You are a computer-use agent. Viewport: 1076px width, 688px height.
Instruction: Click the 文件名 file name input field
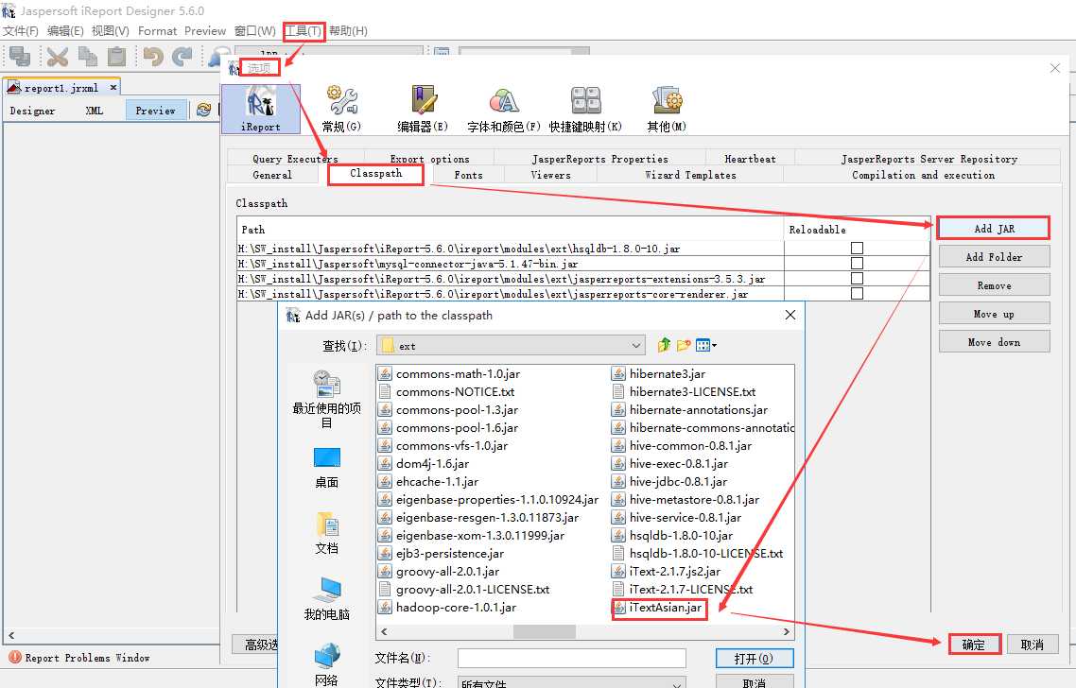pos(572,658)
